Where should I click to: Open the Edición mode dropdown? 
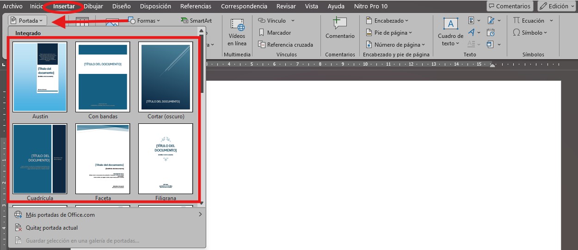tap(556, 6)
